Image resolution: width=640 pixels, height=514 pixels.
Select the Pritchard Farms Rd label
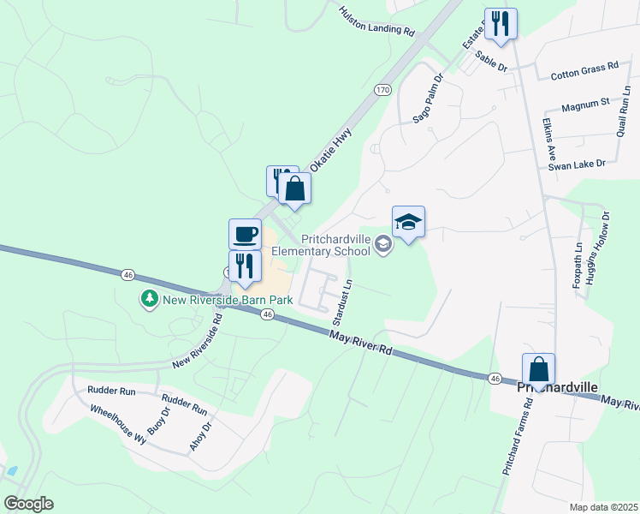coord(518,437)
